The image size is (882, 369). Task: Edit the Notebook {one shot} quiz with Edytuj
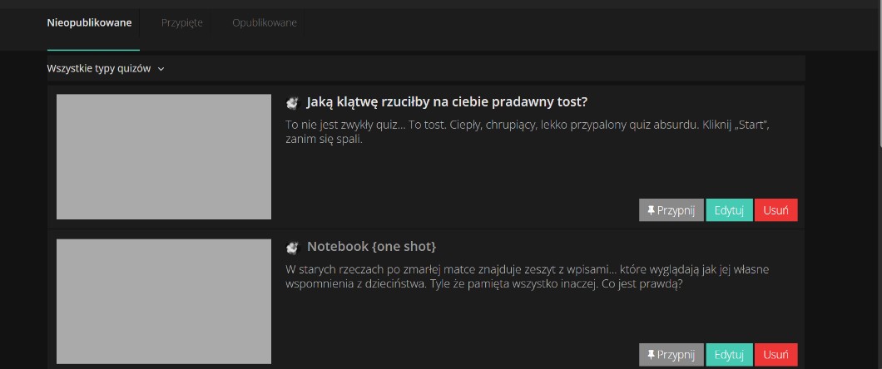pos(729,355)
